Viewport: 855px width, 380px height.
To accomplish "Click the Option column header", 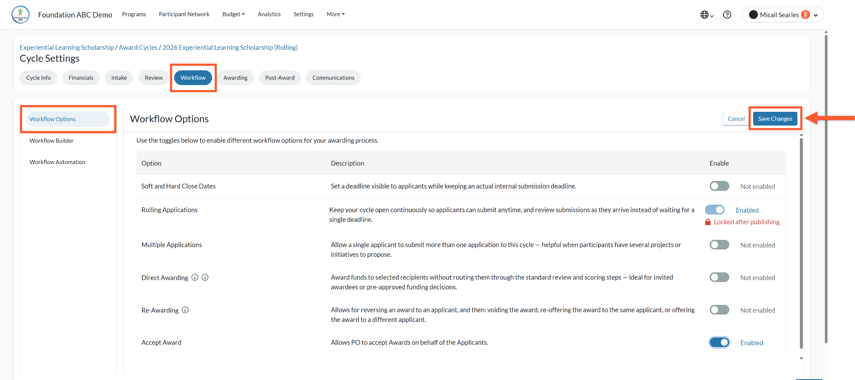I will pyautogui.click(x=151, y=163).
